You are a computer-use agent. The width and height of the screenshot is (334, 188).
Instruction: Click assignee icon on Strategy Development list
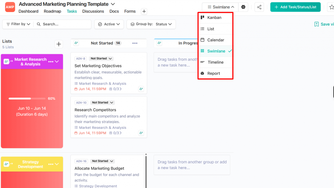click(7, 164)
